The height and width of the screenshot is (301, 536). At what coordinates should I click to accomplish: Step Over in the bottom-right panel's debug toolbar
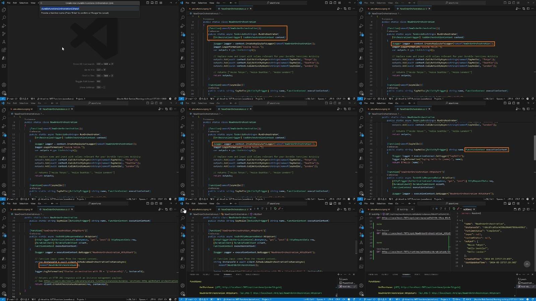coord(441,209)
